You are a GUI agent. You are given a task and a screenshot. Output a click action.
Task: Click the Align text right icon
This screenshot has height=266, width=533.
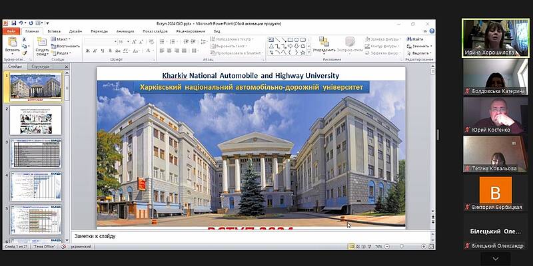tap(177, 51)
